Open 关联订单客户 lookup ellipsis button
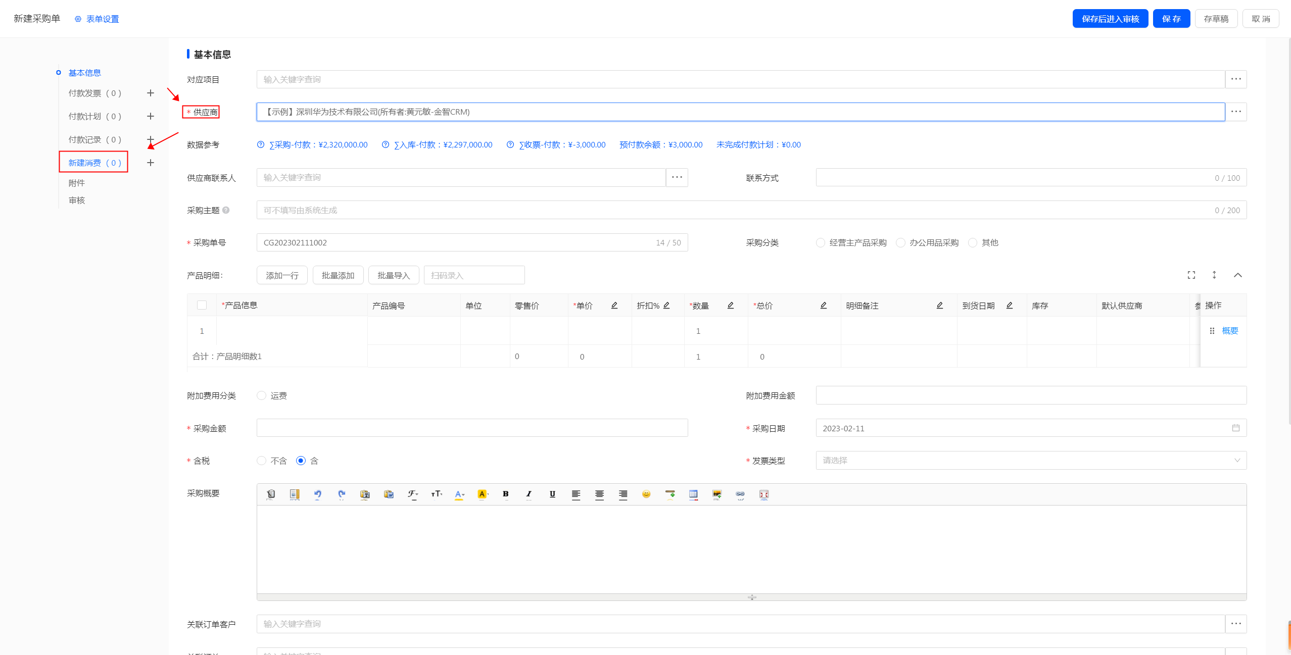 (1236, 624)
